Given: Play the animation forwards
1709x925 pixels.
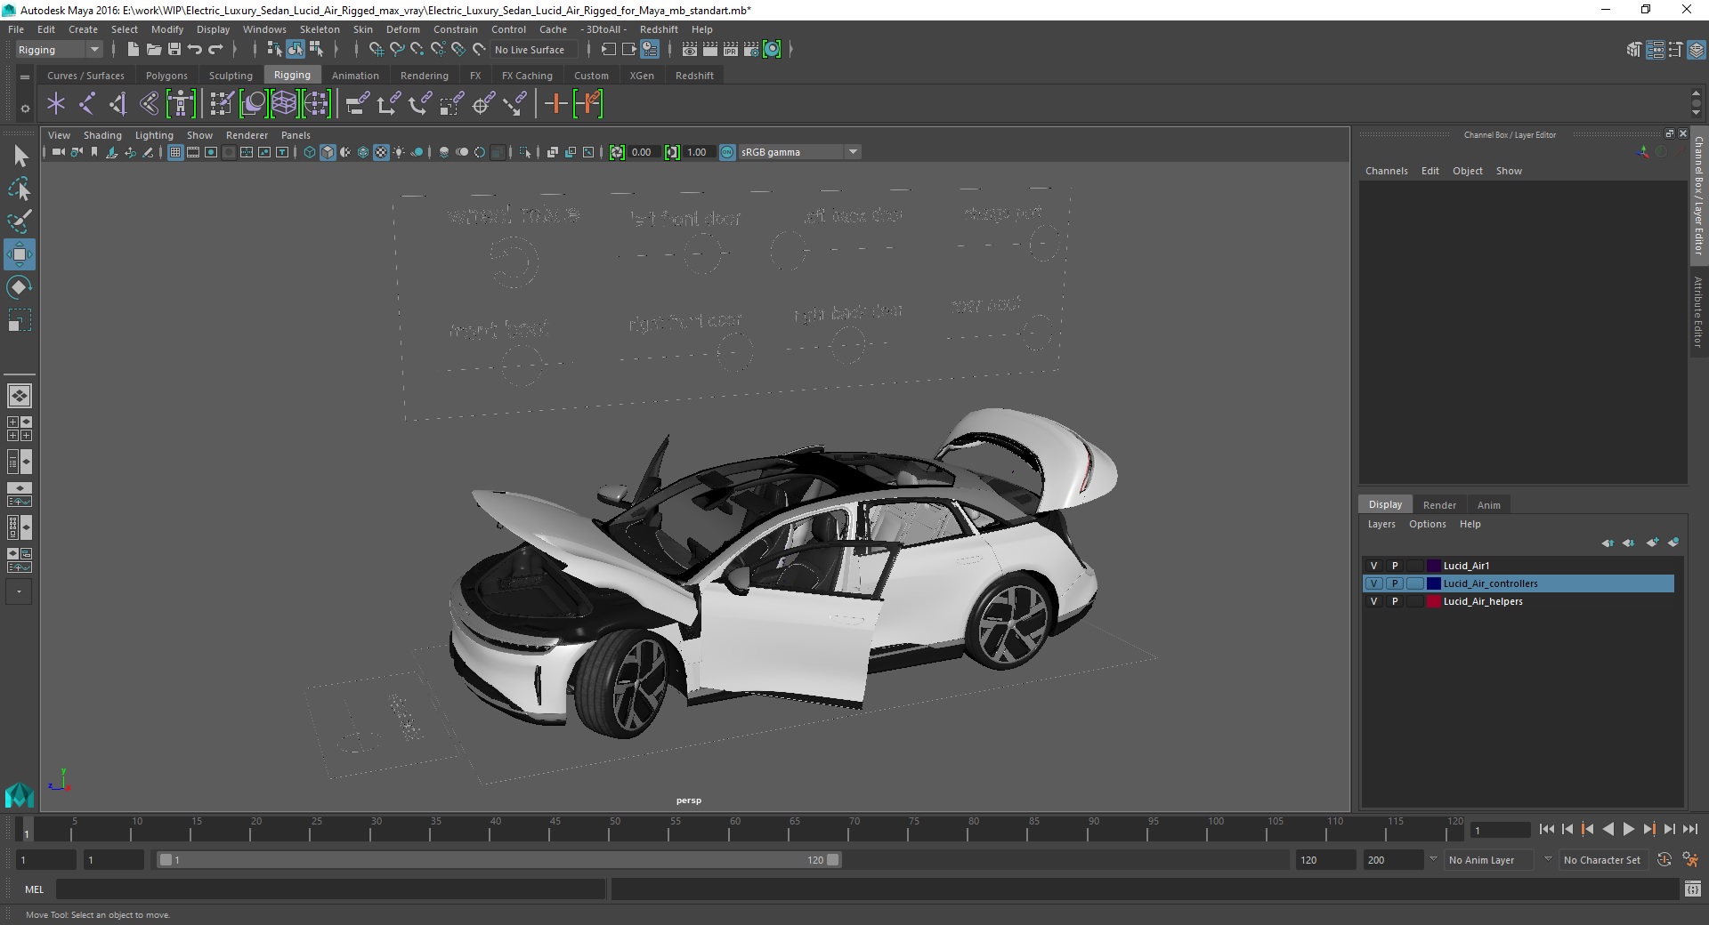Looking at the screenshot, I should tap(1628, 829).
